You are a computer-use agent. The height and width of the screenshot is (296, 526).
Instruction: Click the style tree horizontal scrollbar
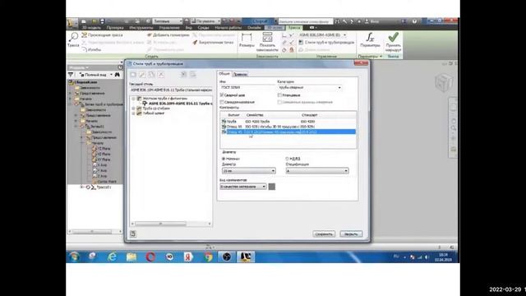tap(171, 224)
